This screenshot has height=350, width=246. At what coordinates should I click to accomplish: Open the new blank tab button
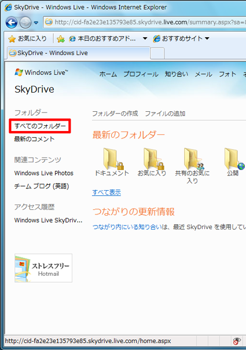tap(157, 53)
